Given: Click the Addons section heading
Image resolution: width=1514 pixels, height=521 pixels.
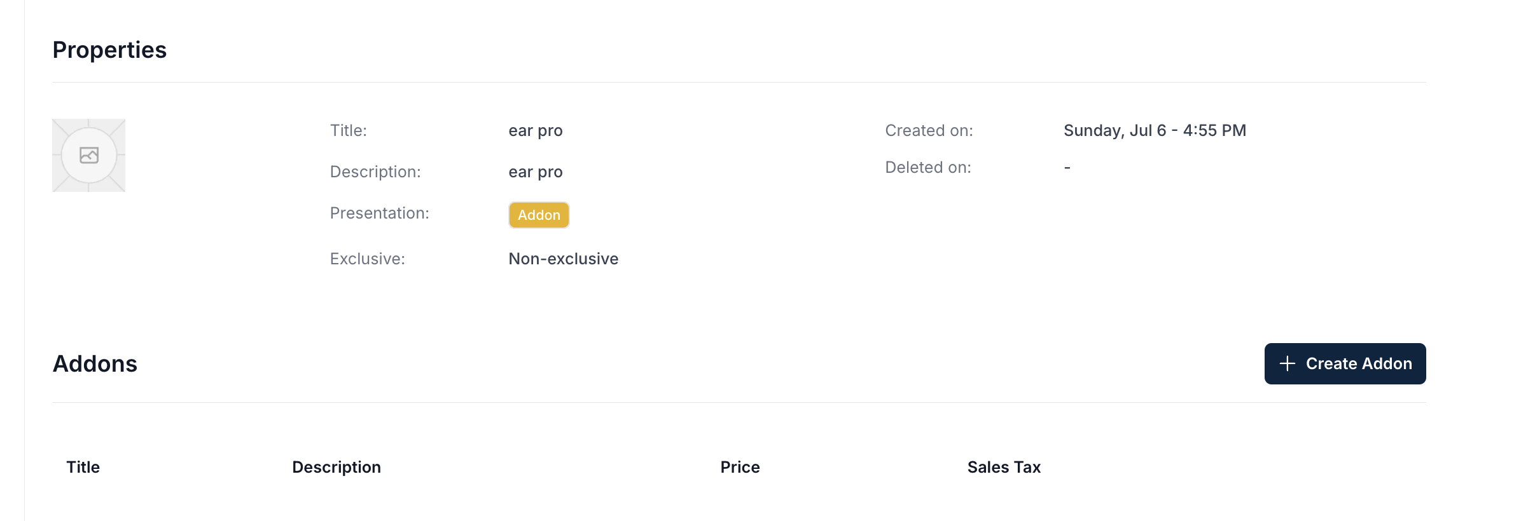Looking at the screenshot, I should (95, 363).
